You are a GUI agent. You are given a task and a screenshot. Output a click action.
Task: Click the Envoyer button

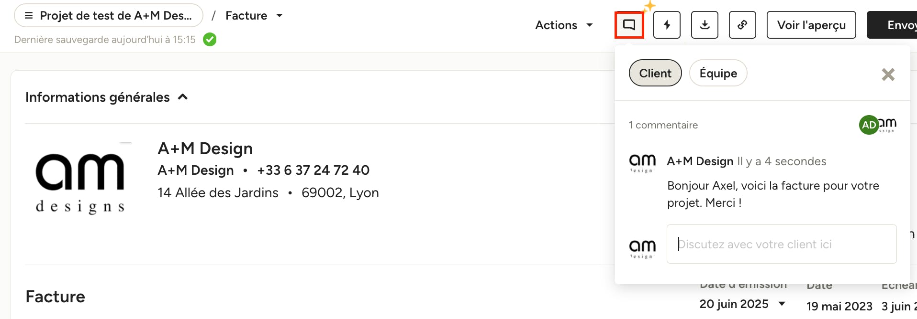click(x=892, y=25)
